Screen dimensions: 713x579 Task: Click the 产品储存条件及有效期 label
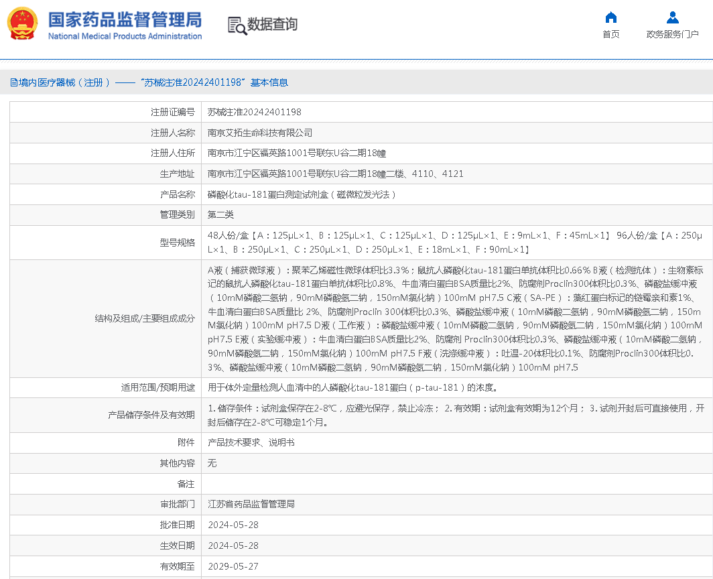pos(151,415)
